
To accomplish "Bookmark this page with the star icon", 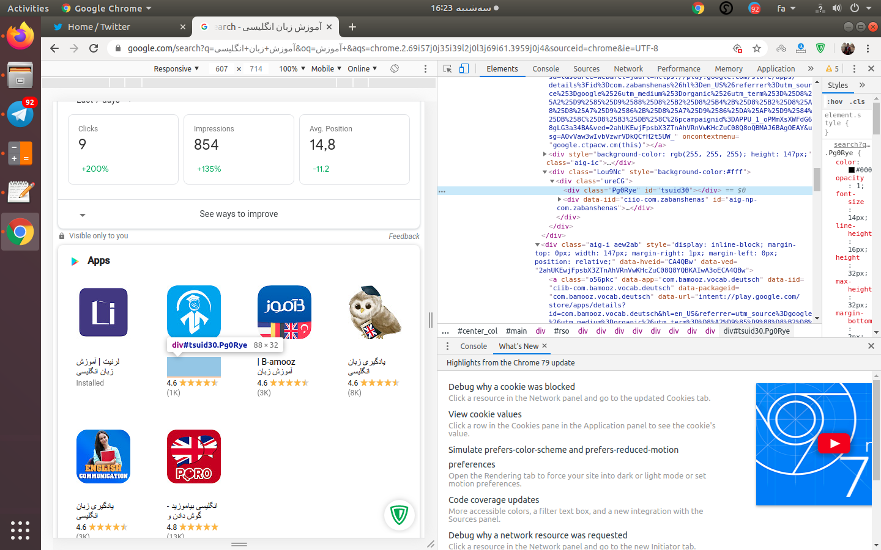I will (757, 48).
